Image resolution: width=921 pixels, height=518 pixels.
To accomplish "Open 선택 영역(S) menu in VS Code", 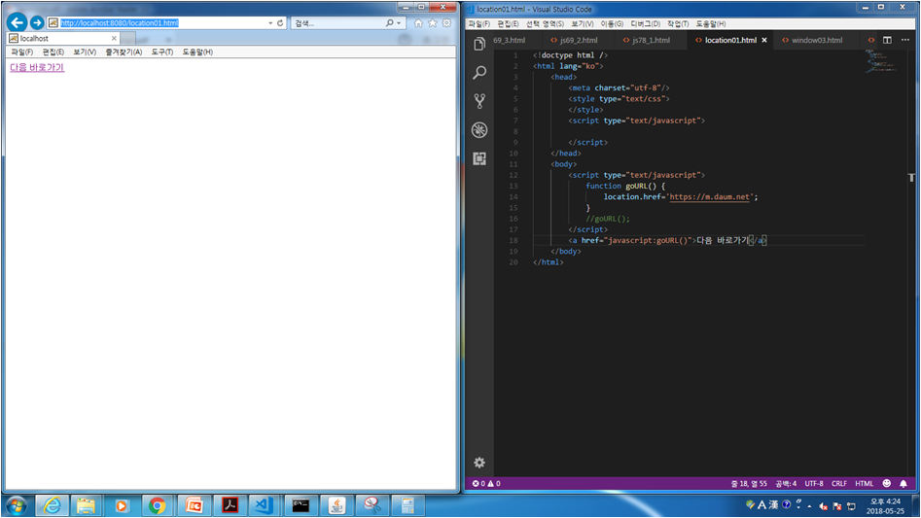I will pyautogui.click(x=545, y=23).
